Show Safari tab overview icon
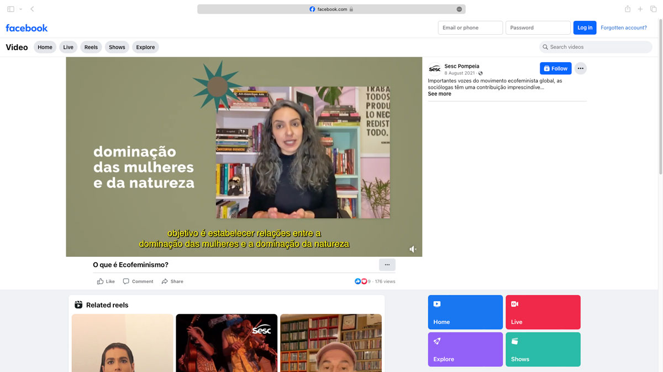Screen dimensions: 663x372 pyautogui.click(x=653, y=9)
